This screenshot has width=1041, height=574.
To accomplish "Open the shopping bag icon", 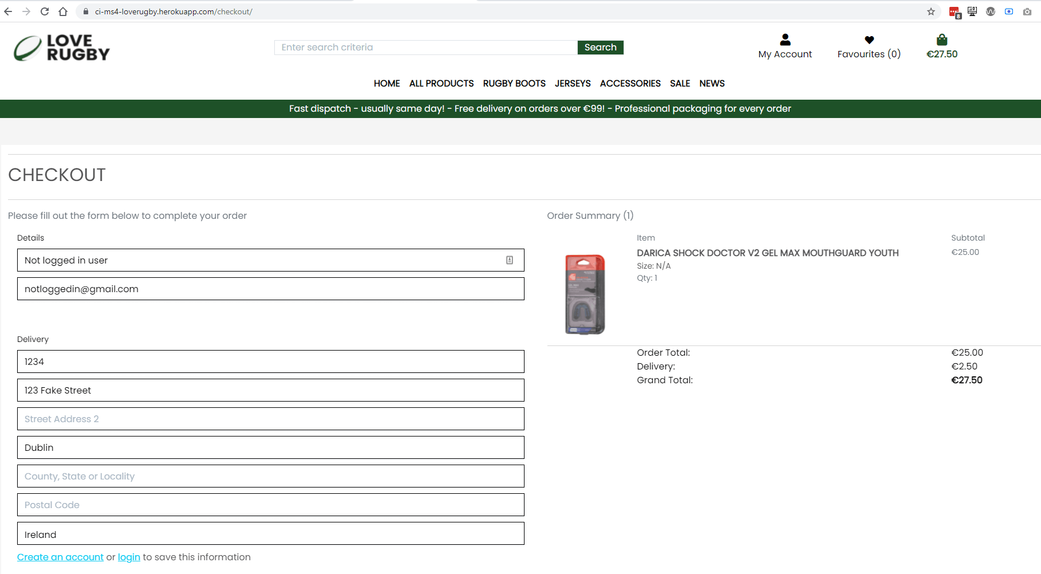I will point(942,40).
